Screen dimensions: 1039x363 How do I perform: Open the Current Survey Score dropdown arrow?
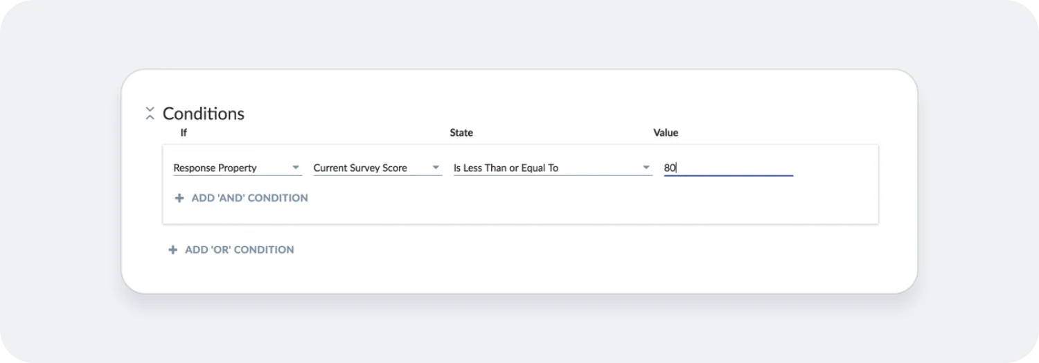[x=436, y=168]
